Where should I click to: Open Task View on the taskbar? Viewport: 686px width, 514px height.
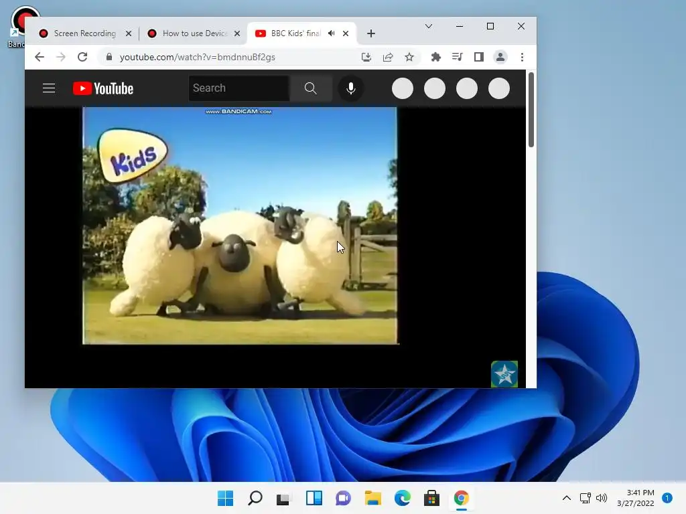pos(283,498)
